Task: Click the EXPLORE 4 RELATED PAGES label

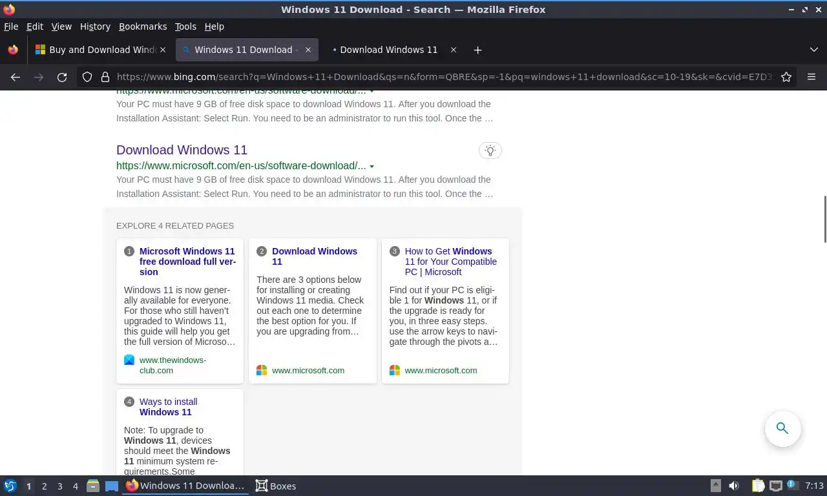Action: (175, 225)
